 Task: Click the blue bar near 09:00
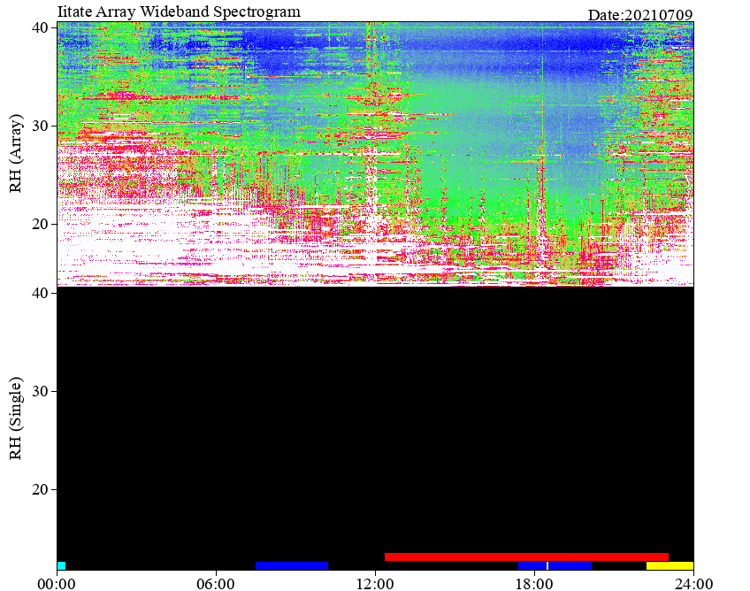[292, 565]
